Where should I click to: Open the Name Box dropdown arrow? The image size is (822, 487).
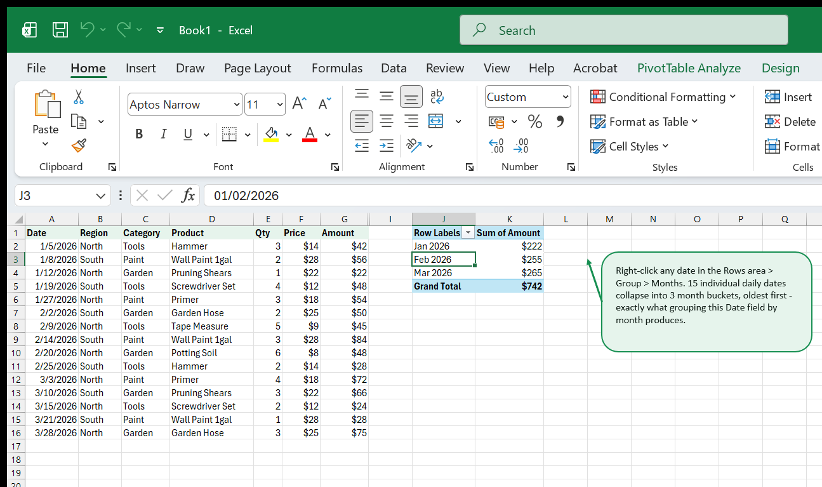pyautogui.click(x=100, y=196)
